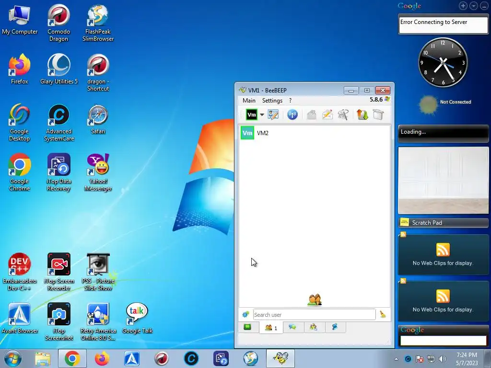This screenshot has height=368, width=491.
Task: Click the photo thumbnail gadget in sidebar
Action: (443, 180)
